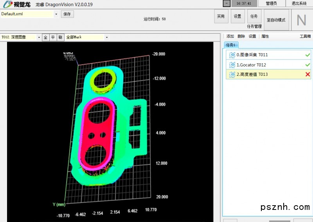Screen dimensions: 313x222
Task: Click 删除 to remove the task
Action: click(x=241, y=36)
